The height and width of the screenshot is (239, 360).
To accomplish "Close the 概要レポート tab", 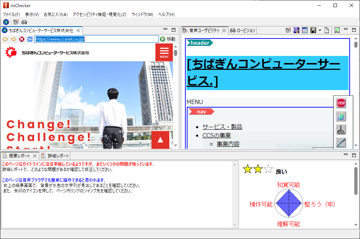I will coord(35,156).
